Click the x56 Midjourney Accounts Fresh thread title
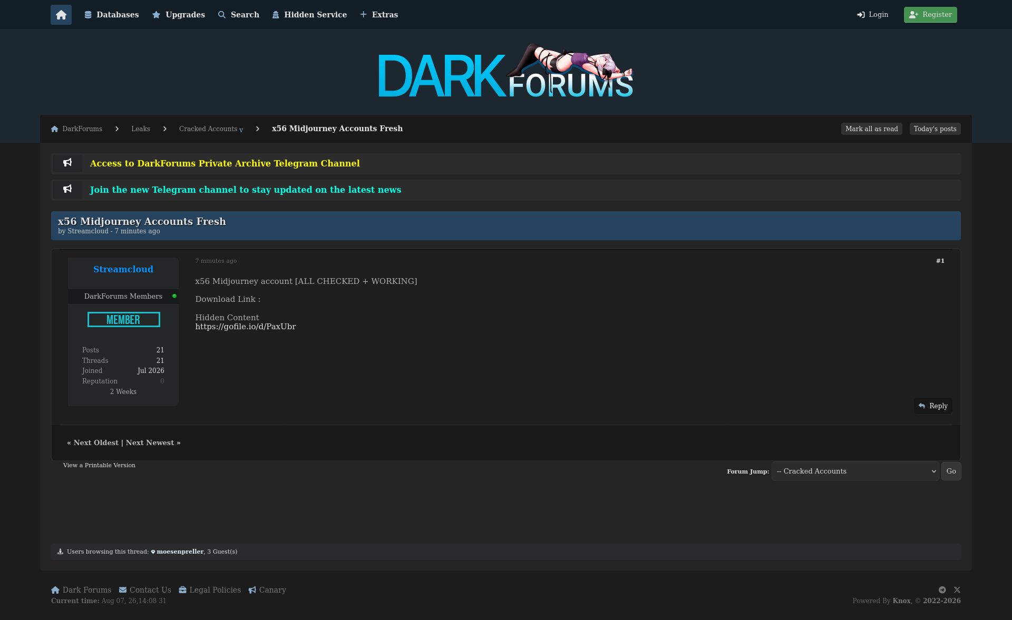The height and width of the screenshot is (620, 1012). coord(142,221)
